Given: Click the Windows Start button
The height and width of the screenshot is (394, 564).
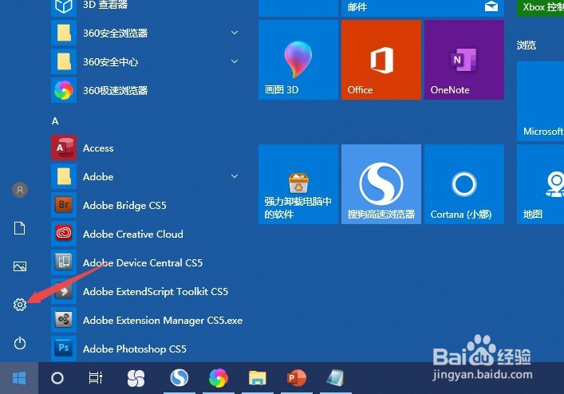Looking at the screenshot, I should click(x=19, y=378).
